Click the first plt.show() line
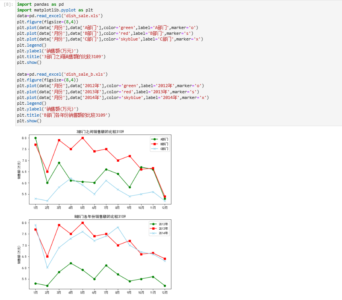Viewport: 342px width, 300px height. pyautogui.click(x=29, y=63)
